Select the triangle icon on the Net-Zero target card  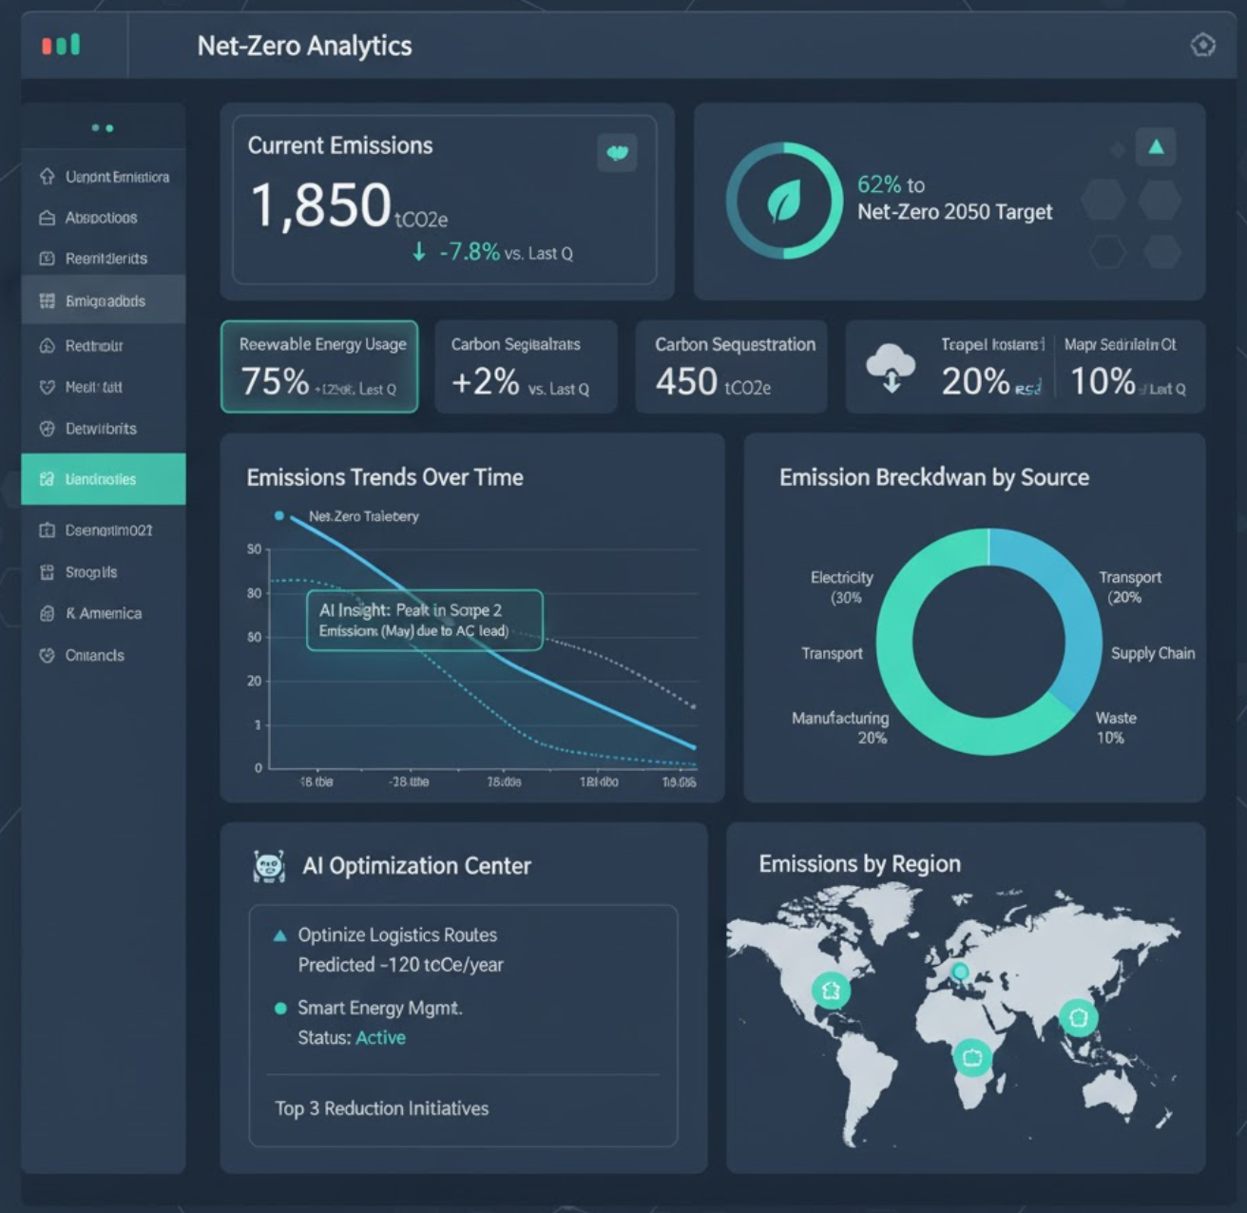[x=1156, y=146]
